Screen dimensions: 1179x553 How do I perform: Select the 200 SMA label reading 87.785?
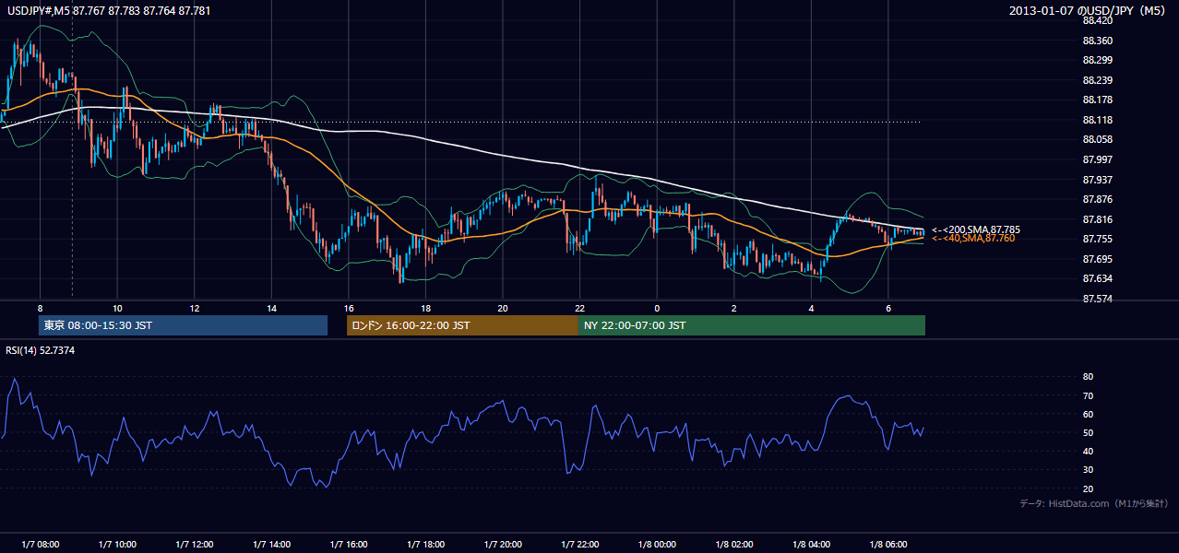[x=975, y=229]
